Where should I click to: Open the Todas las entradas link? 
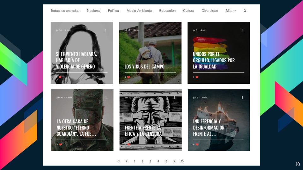tap(65, 11)
